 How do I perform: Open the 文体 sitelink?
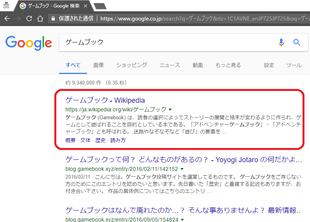(x=85, y=140)
